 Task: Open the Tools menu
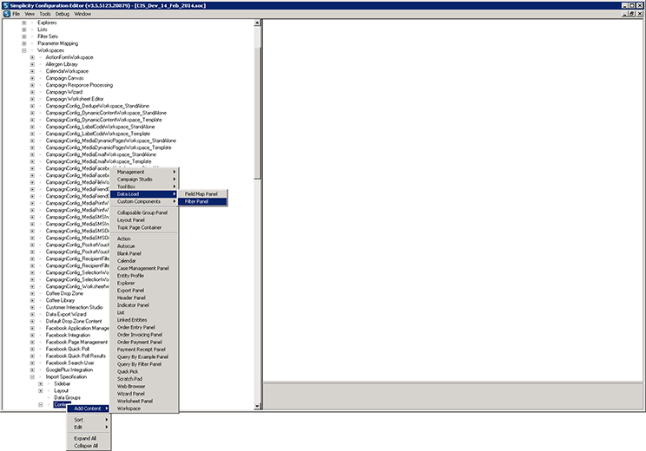coord(45,14)
